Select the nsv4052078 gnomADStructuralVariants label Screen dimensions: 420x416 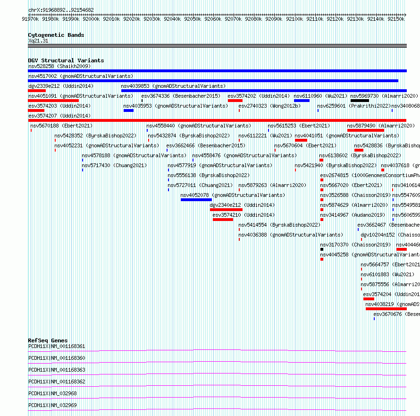click(x=233, y=195)
